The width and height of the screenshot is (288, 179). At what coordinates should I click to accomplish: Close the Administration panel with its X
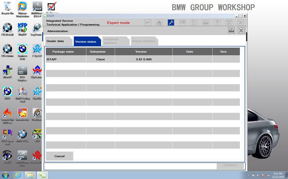[241, 31]
